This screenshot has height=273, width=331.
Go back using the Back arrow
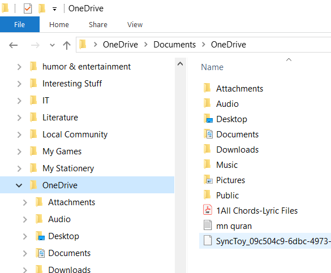click(14, 45)
